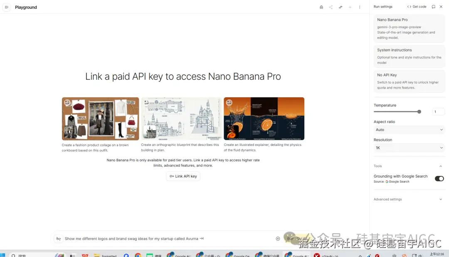
Task: Click Get code button
Action: [x=417, y=7]
